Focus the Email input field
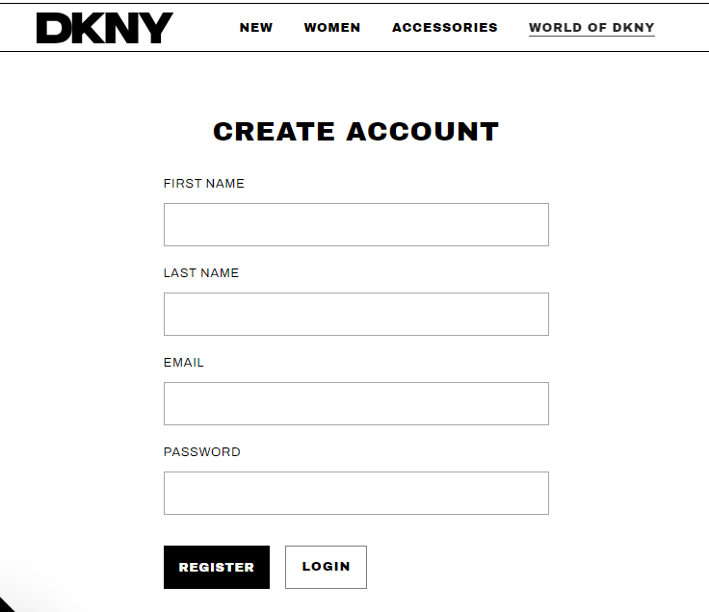Image resolution: width=709 pixels, height=612 pixels. [356, 403]
